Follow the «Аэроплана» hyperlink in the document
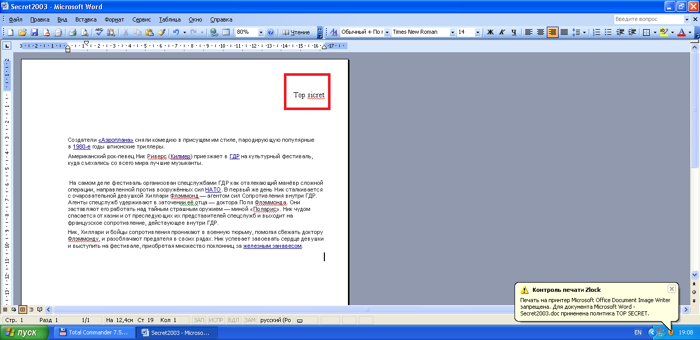Screen dimensions: 700x340 coord(116,140)
